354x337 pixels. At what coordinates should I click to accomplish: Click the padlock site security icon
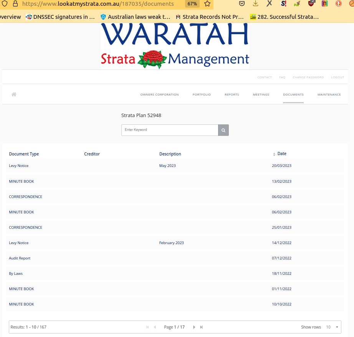coord(15,3)
